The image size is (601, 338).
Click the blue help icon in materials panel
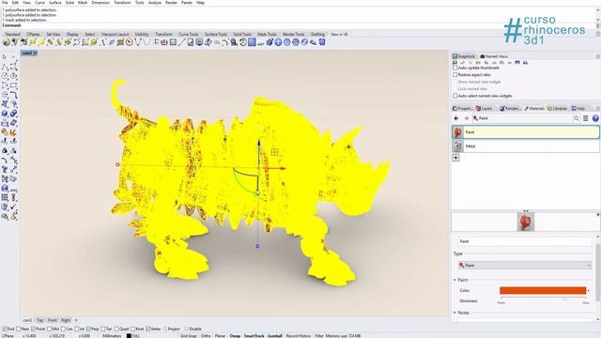click(x=595, y=118)
